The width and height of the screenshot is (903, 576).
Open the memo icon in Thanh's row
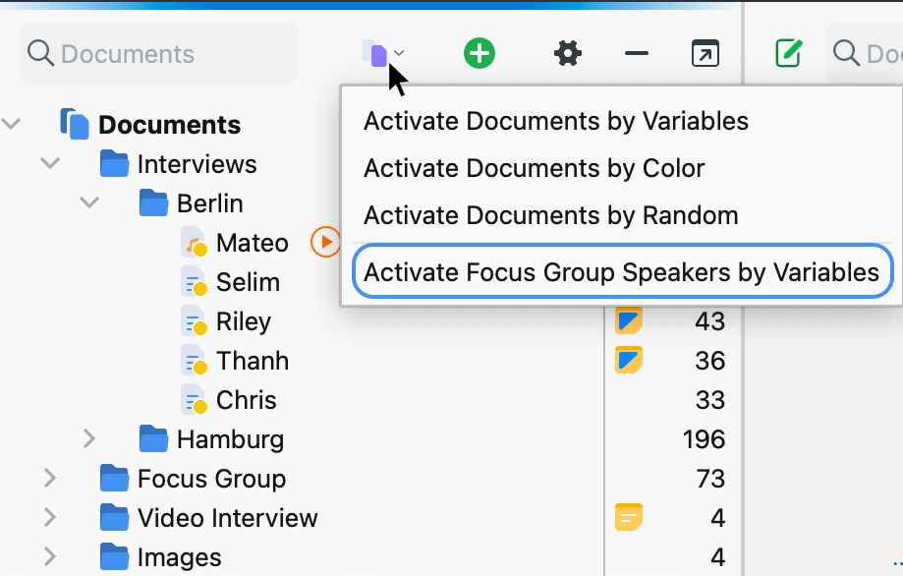pos(629,360)
